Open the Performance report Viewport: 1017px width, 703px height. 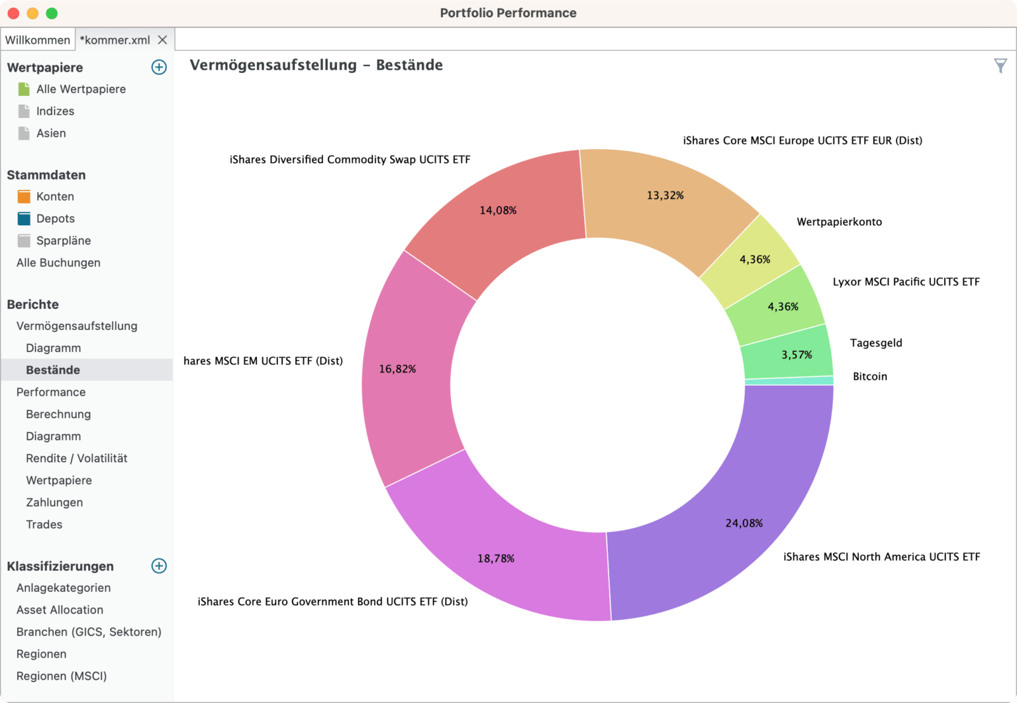click(x=51, y=392)
